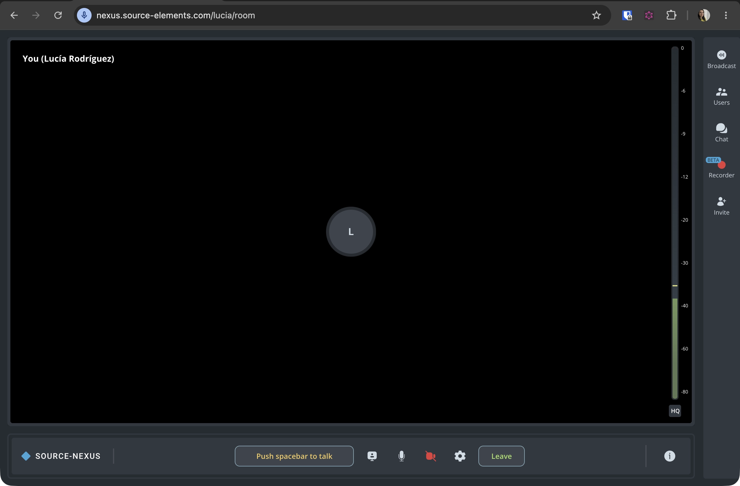This screenshot has width=740, height=486.
Task: Reload the page
Action: [58, 15]
